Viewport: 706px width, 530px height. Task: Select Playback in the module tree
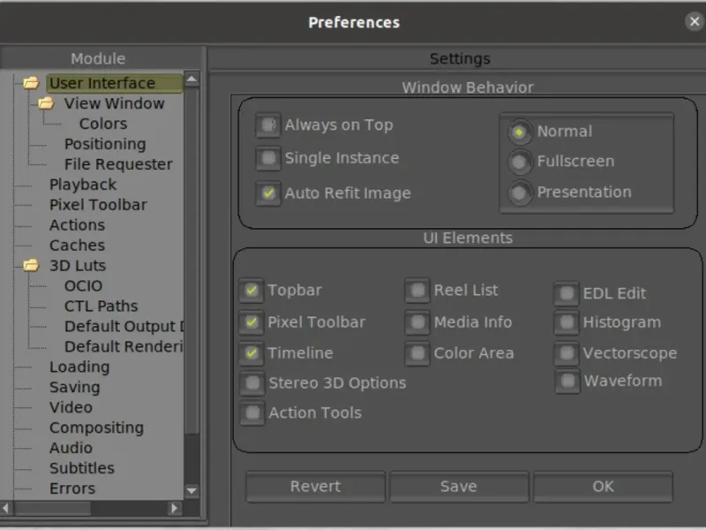[83, 185]
